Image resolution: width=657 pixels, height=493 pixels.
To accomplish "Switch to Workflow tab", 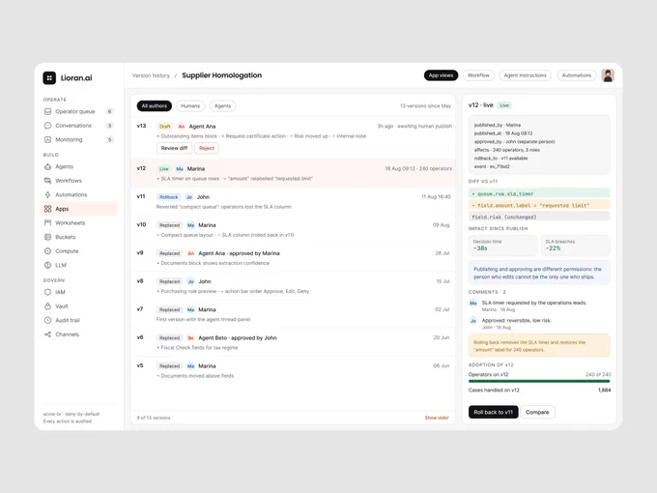I will click(x=478, y=75).
